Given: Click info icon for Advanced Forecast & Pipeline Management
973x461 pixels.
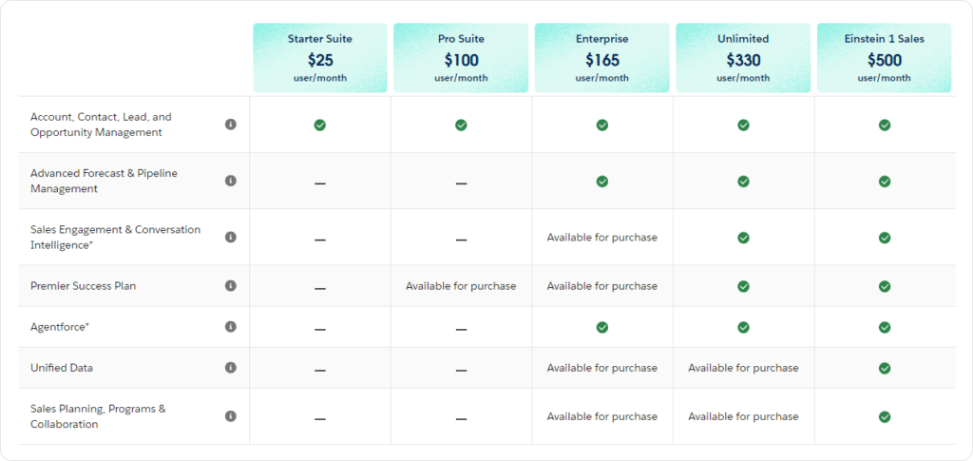Looking at the screenshot, I should 231,181.
